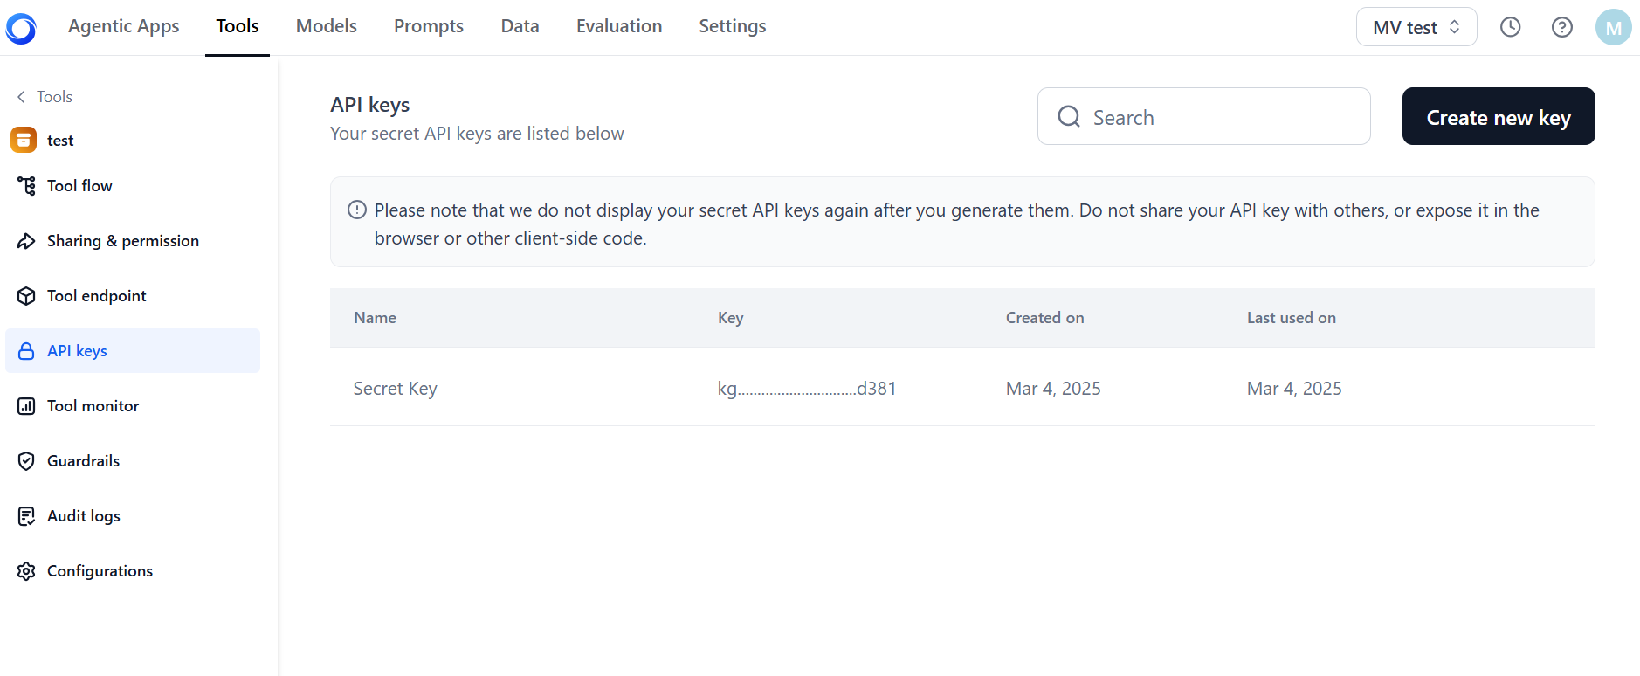
Task: Click the API keys lock icon
Action: [x=26, y=351]
